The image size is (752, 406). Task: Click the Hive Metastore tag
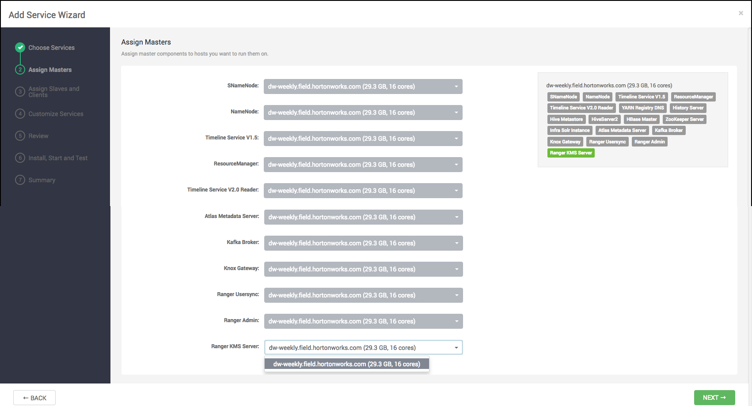click(566, 119)
